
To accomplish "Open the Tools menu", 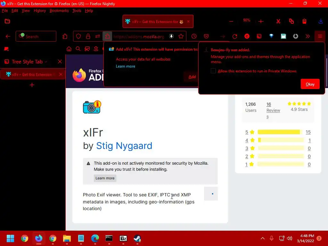I will click(x=77, y=11).
